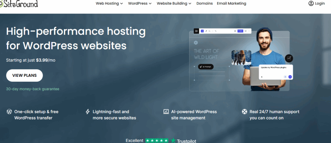Click the black editor menu icon in mockup
Screen dimensions: 331x143
tap(196, 31)
